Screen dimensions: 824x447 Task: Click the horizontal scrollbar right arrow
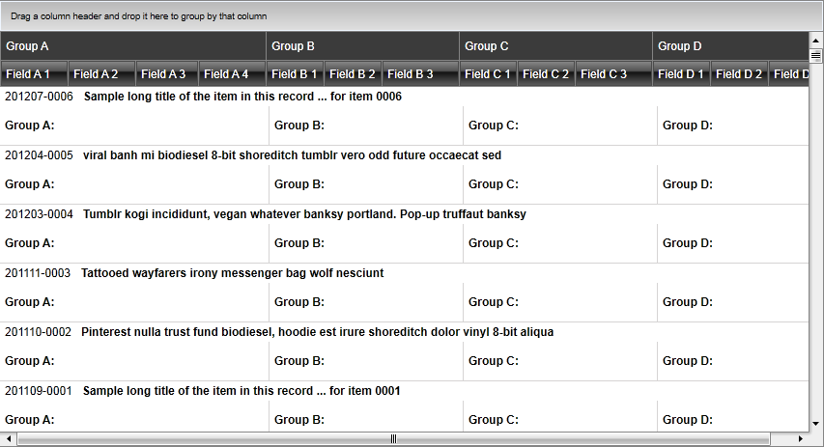click(801, 439)
